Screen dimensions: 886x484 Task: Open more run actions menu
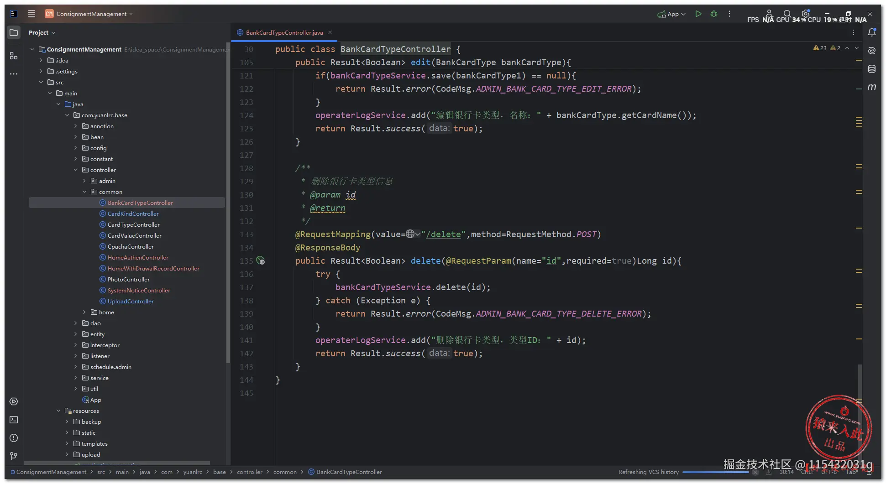point(729,14)
